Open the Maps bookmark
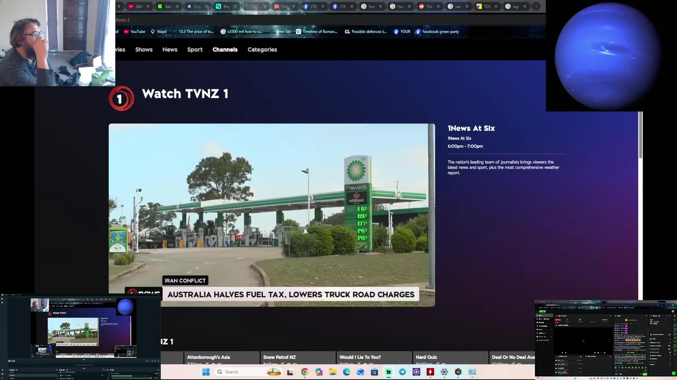Image resolution: width=677 pixels, height=380 pixels. pos(159,32)
